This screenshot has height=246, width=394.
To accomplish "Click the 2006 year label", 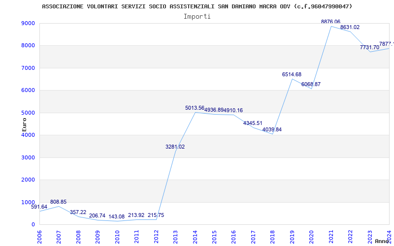I will click(x=39, y=237).
